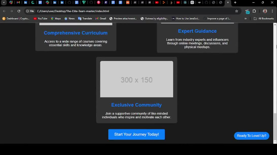Click Ready To Level Up? button
The width and height of the screenshot is (277, 155).
point(252,136)
